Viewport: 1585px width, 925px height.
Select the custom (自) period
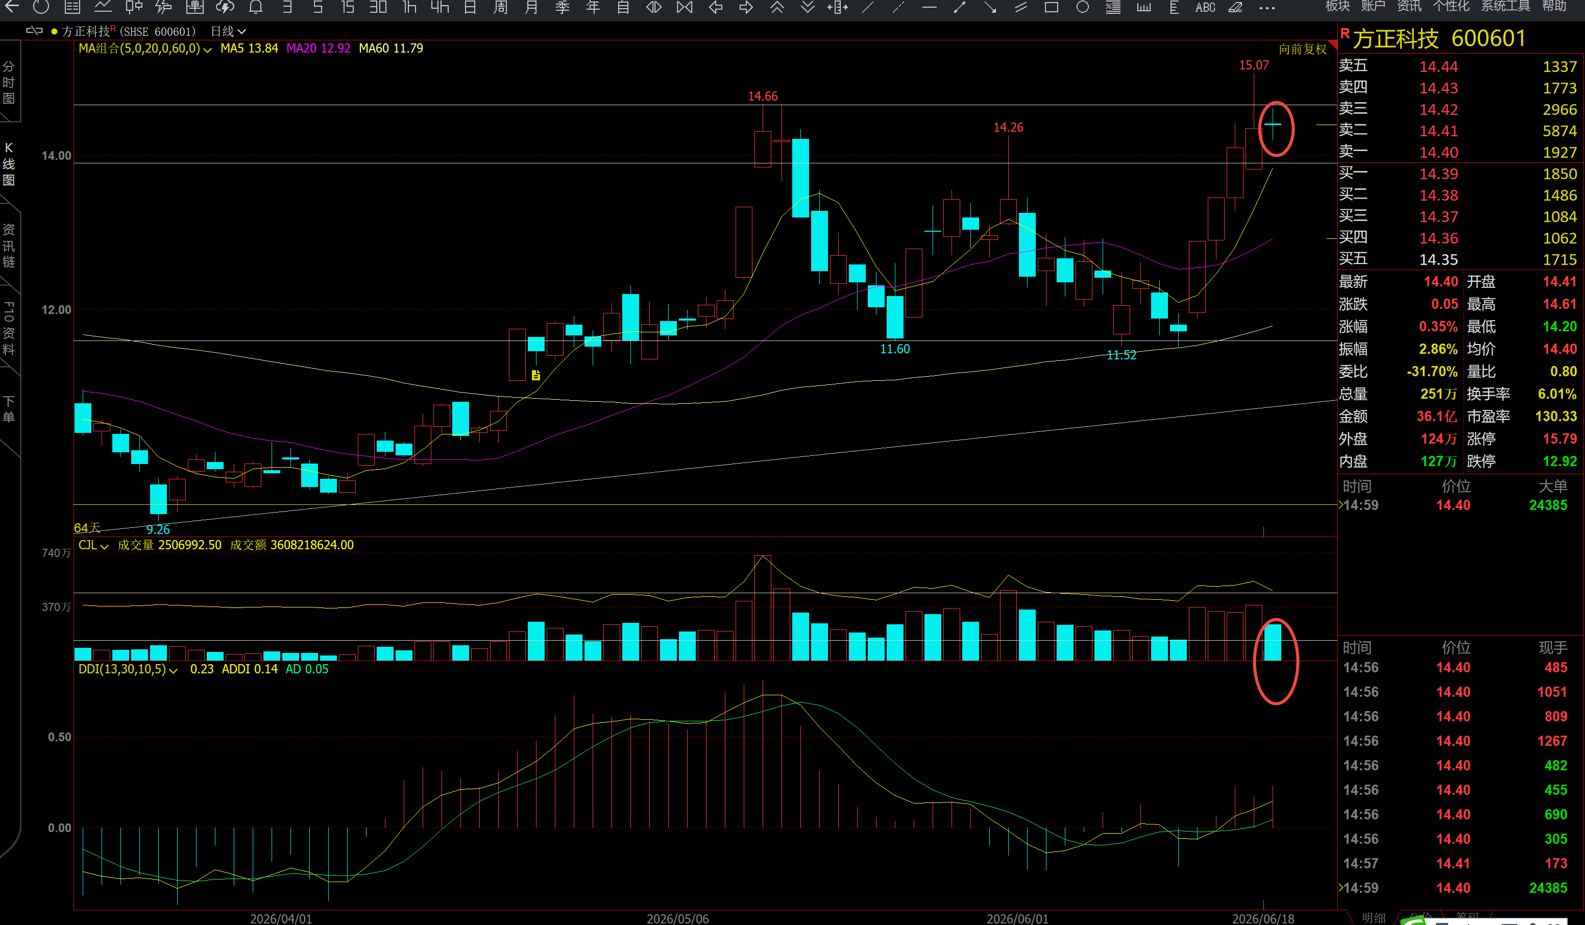pos(623,7)
